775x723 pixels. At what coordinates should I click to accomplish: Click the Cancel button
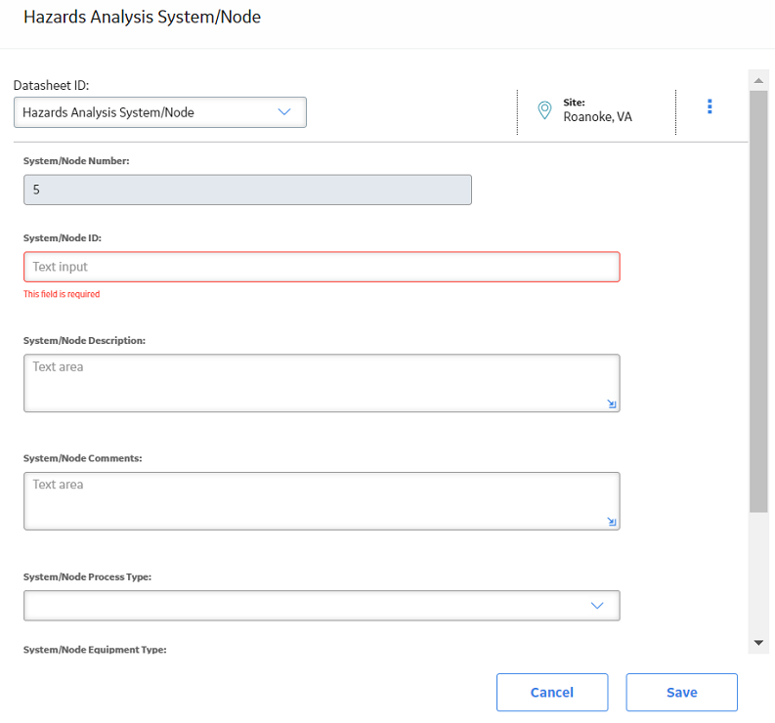pos(552,692)
